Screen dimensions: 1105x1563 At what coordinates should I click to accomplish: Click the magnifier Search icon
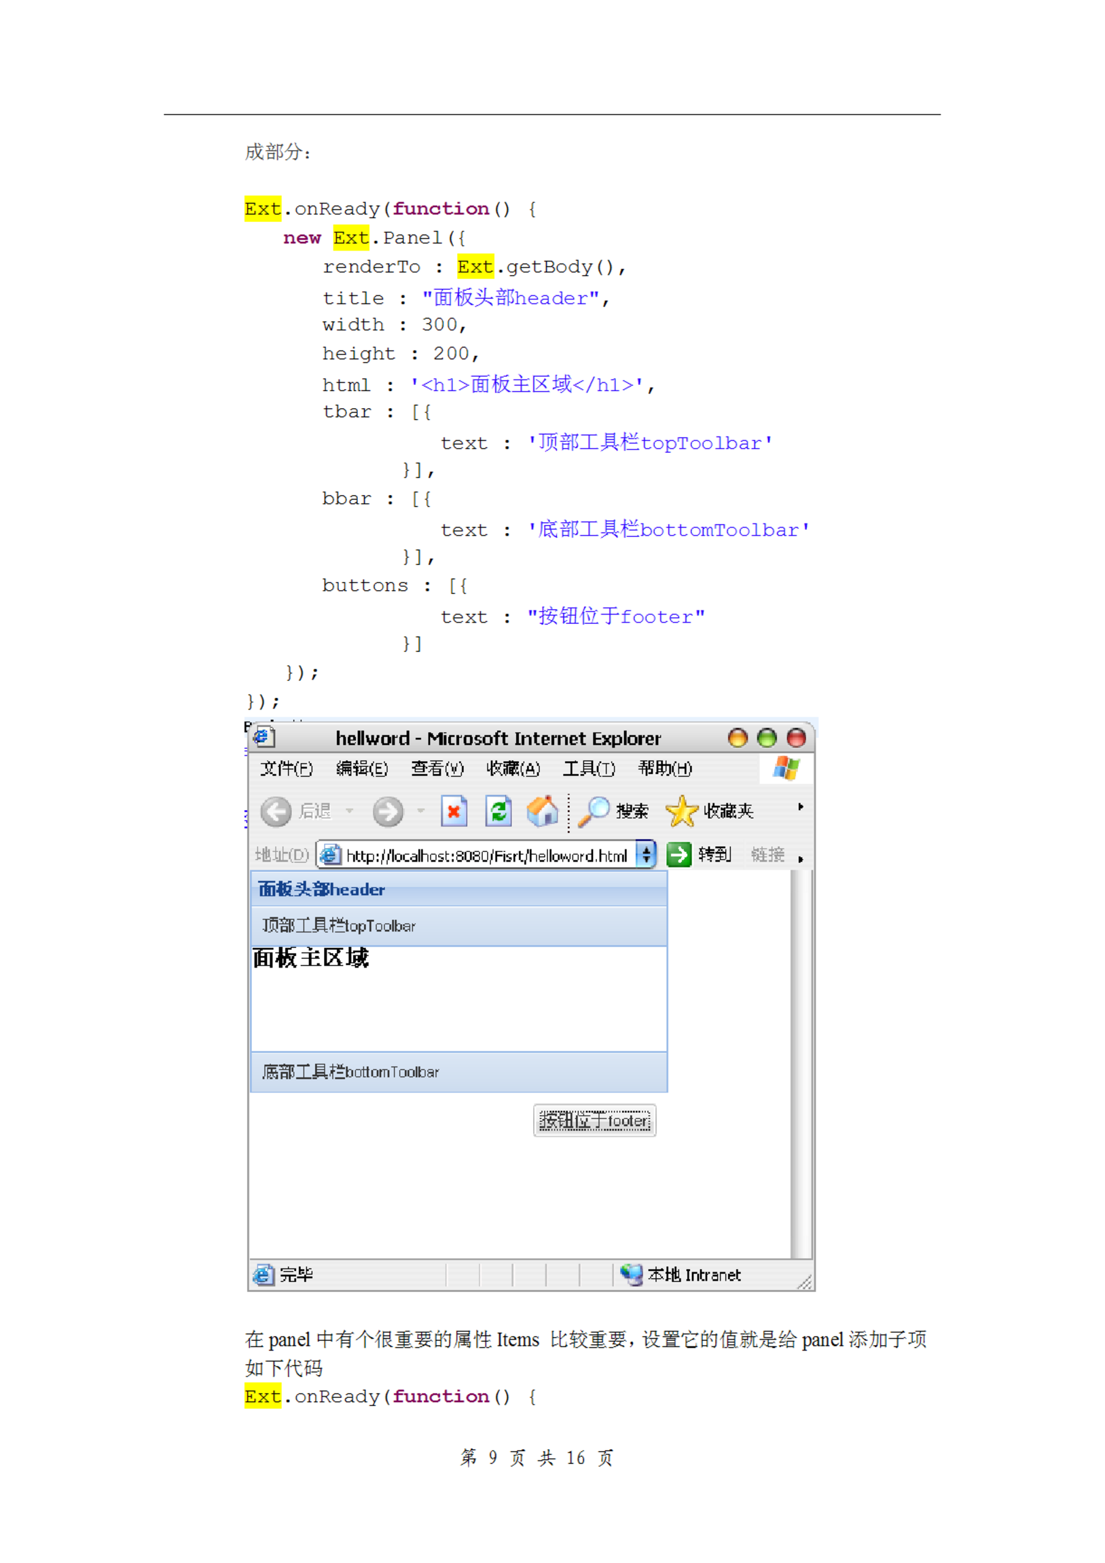coord(594,811)
